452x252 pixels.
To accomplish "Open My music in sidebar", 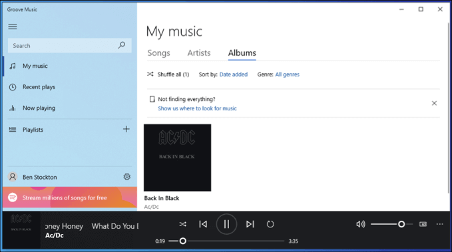I will pos(69,66).
